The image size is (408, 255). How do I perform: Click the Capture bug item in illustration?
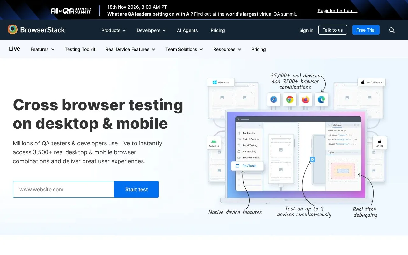(x=247, y=152)
